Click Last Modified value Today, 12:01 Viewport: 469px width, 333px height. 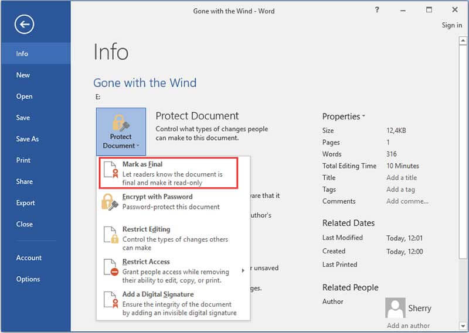tap(405, 238)
